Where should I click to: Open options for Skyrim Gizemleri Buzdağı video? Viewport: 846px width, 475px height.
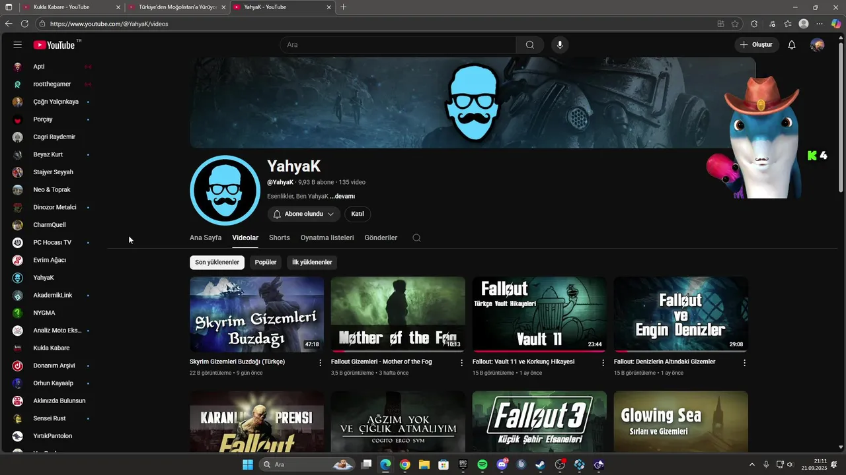click(321, 363)
